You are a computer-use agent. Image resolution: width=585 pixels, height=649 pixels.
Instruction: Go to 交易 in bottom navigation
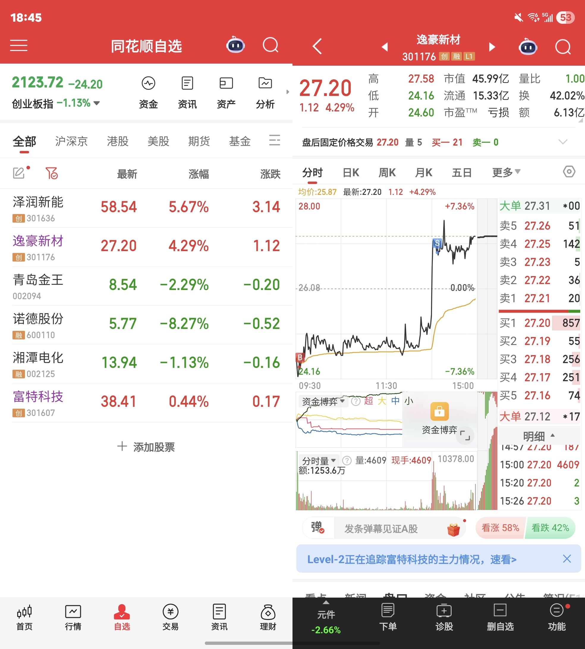[x=170, y=618]
